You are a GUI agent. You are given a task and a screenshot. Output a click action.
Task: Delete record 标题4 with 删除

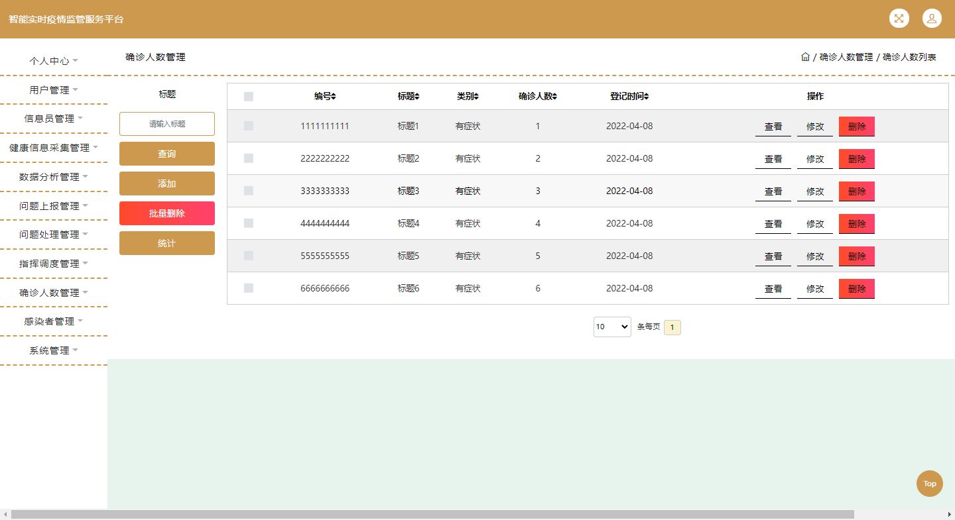pos(857,224)
